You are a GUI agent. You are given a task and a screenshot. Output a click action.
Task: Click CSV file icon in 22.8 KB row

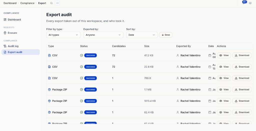coord(49,67)
